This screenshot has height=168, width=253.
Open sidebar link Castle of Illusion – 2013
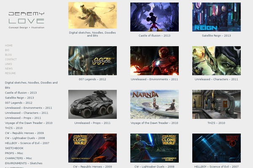click(x=21, y=92)
